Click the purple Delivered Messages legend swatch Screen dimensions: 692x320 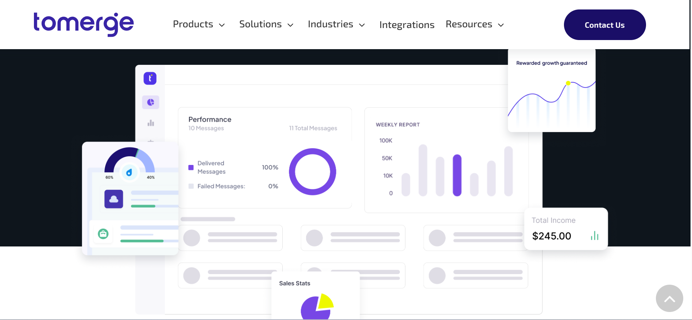[x=191, y=167]
